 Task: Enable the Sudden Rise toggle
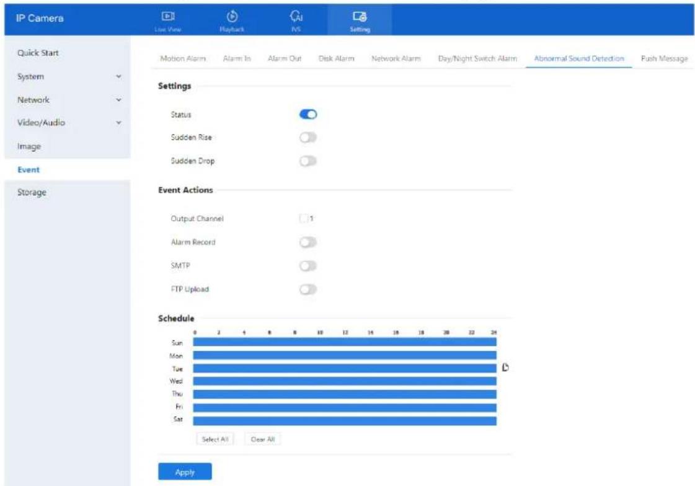[x=308, y=138]
